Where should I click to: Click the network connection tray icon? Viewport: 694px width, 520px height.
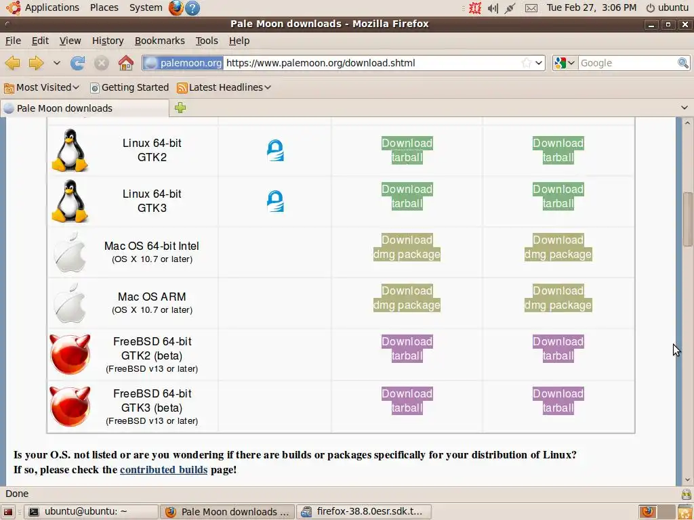(x=510, y=8)
